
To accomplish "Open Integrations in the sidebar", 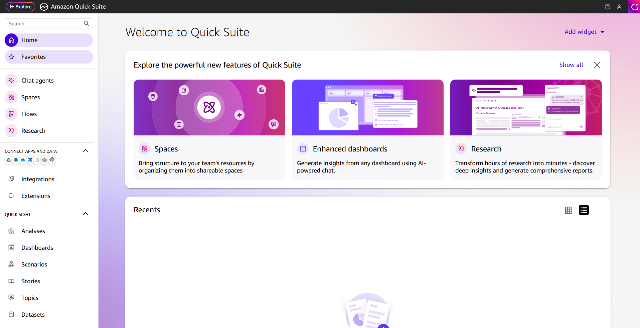I will (49, 179).
